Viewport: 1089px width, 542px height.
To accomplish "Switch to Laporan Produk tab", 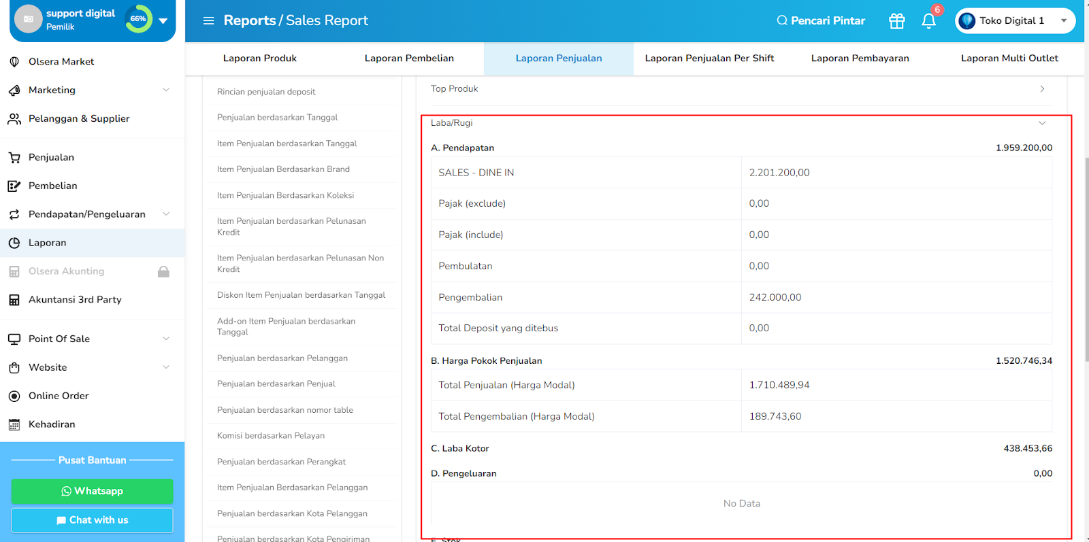I will pos(260,58).
